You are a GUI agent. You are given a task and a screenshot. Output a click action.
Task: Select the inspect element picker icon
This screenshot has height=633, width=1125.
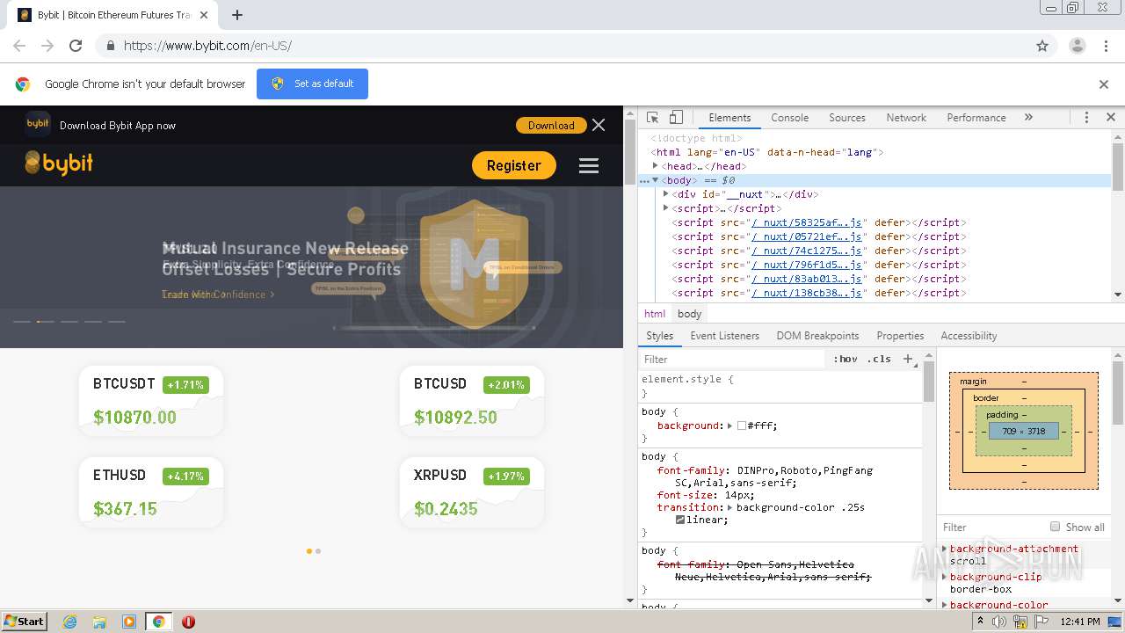[652, 117]
